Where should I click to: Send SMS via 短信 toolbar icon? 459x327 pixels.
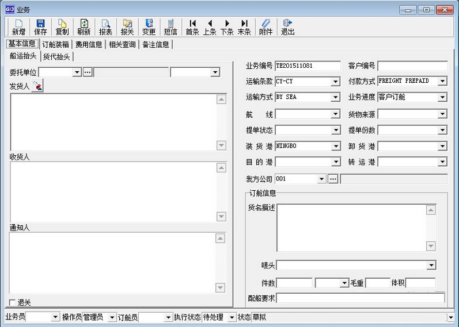(170, 27)
